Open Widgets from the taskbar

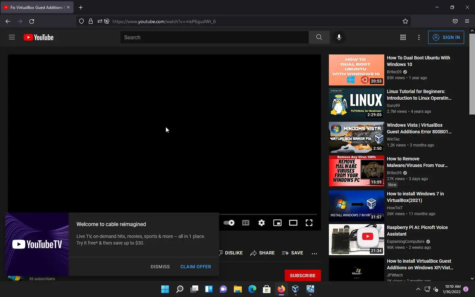(209, 289)
